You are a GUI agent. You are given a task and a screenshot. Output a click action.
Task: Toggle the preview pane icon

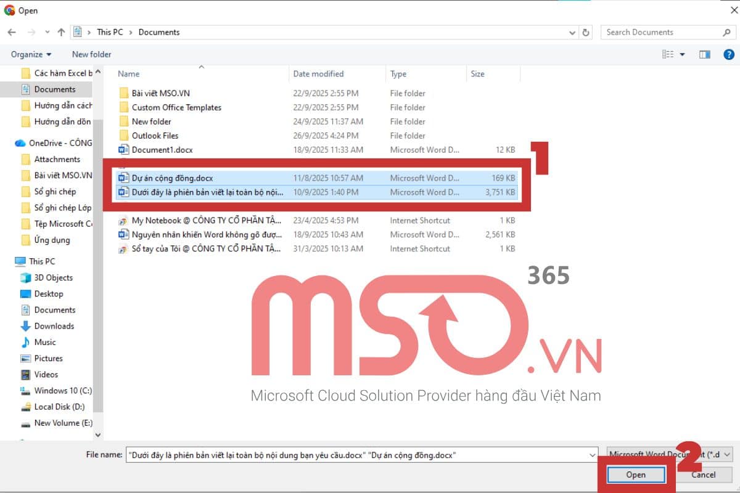(x=705, y=54)
